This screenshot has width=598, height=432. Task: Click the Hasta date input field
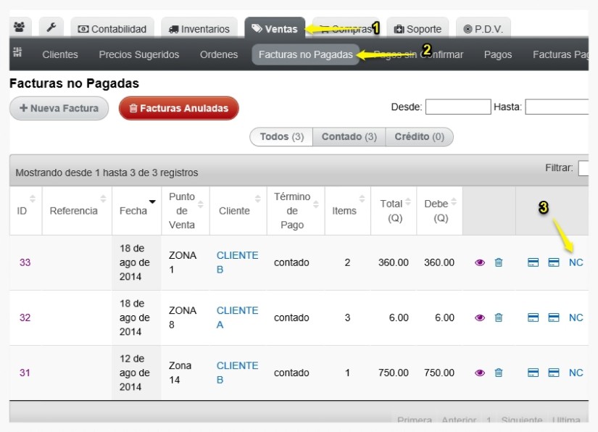(x=557, y=107)
